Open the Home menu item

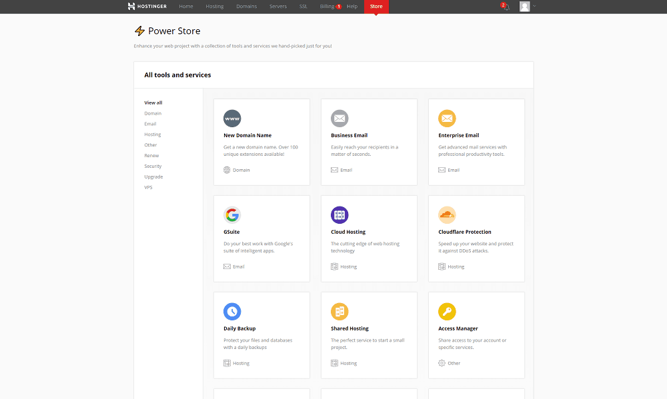(186, 7)
